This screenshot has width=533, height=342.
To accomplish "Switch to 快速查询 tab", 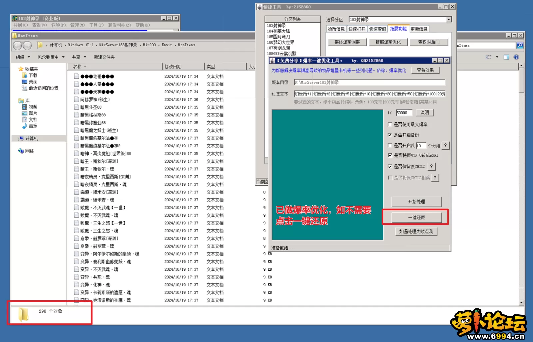I will pos(377,29).
